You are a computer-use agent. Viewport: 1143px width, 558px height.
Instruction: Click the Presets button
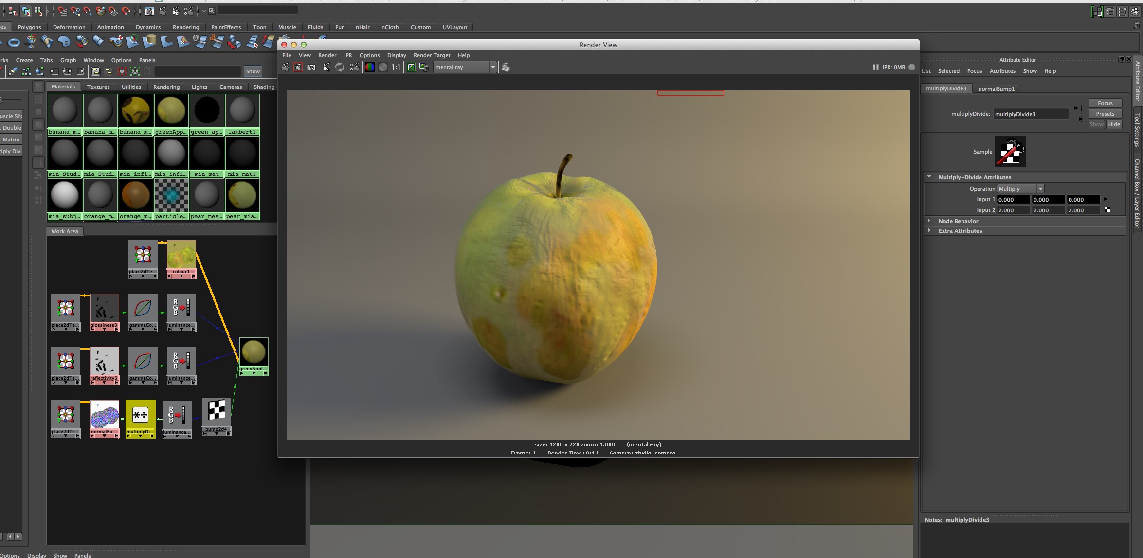click(1105, 114)
